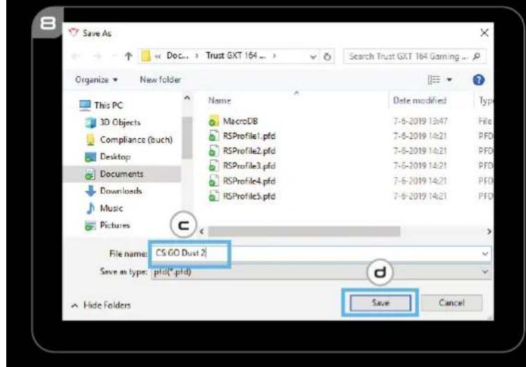Click the RSProfile4.pfd file icon
The height and width of the screenshot is (367, 526).
click(x=213, y=181)
